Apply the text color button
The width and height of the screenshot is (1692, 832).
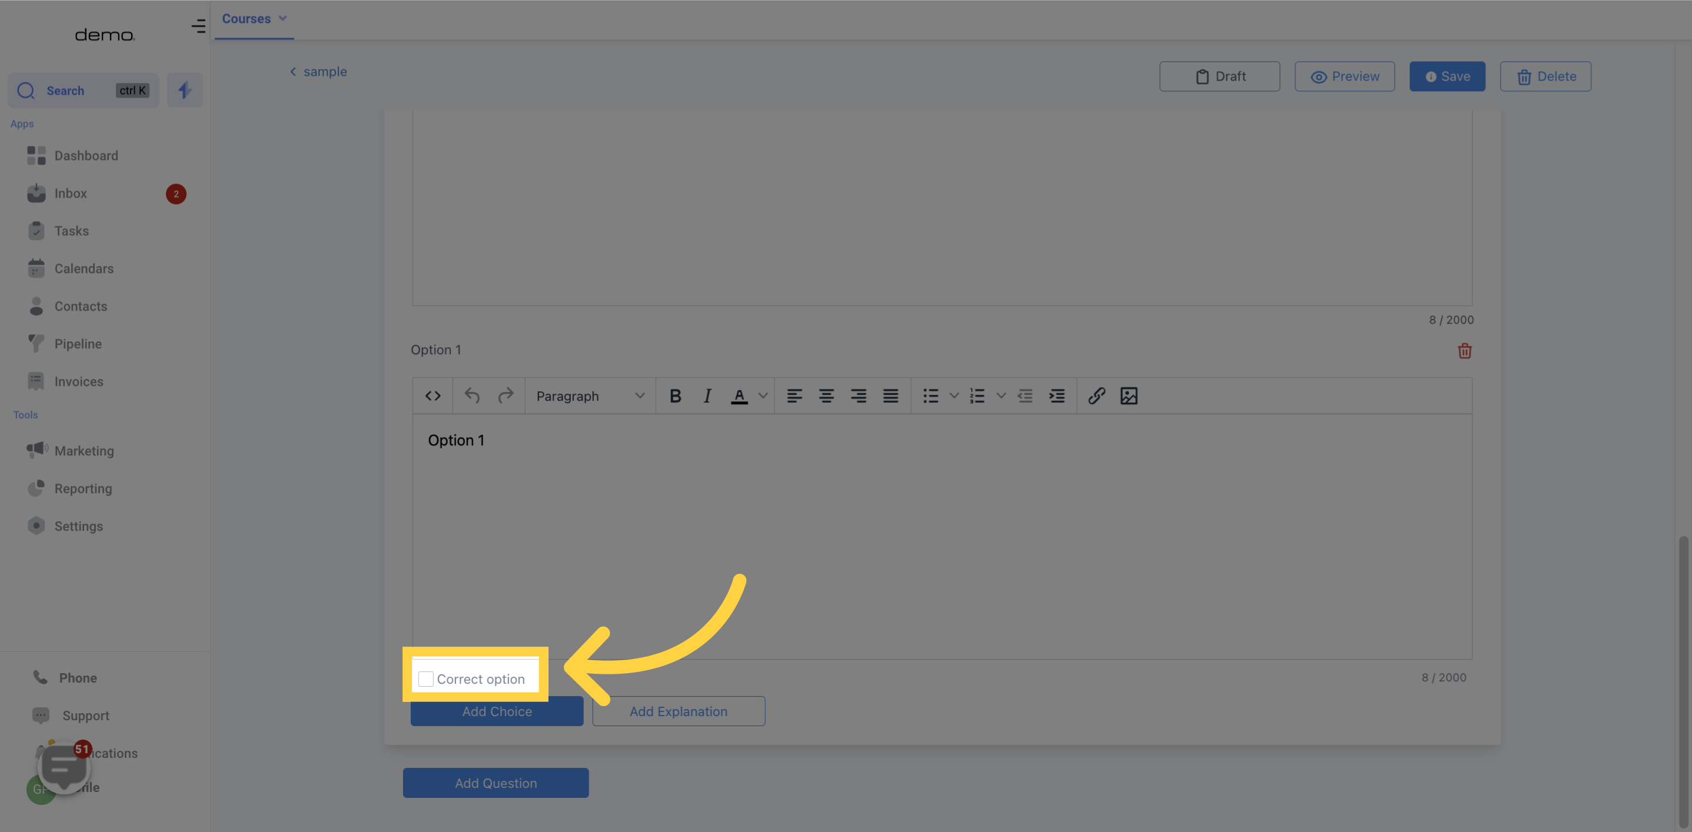pos(740,396)
